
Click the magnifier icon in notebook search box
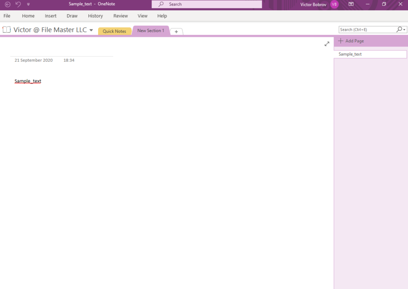click(399, 30)
